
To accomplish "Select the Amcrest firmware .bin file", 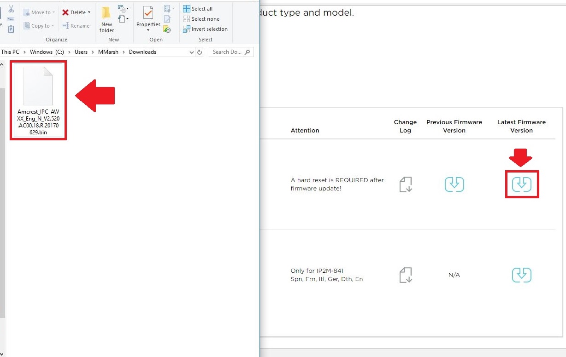I will 38,100.
